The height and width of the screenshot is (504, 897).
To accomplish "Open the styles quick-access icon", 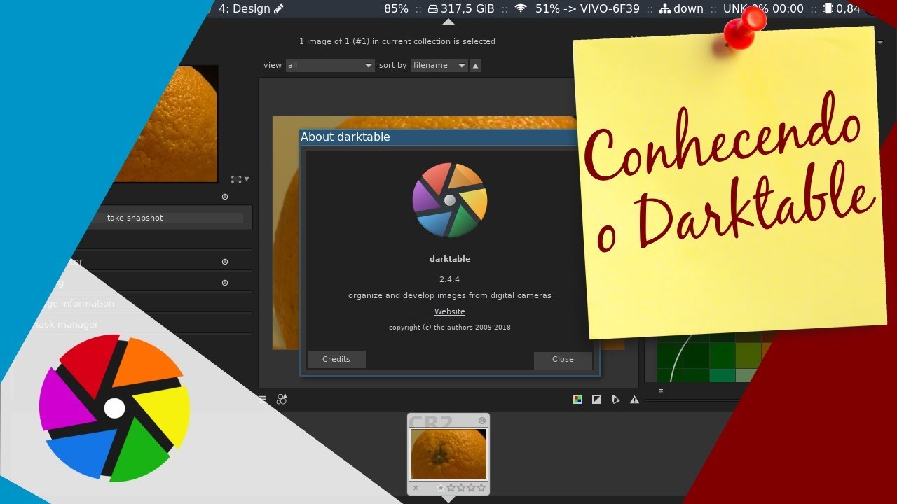I will pyautogui.click(x=282, y=399).
